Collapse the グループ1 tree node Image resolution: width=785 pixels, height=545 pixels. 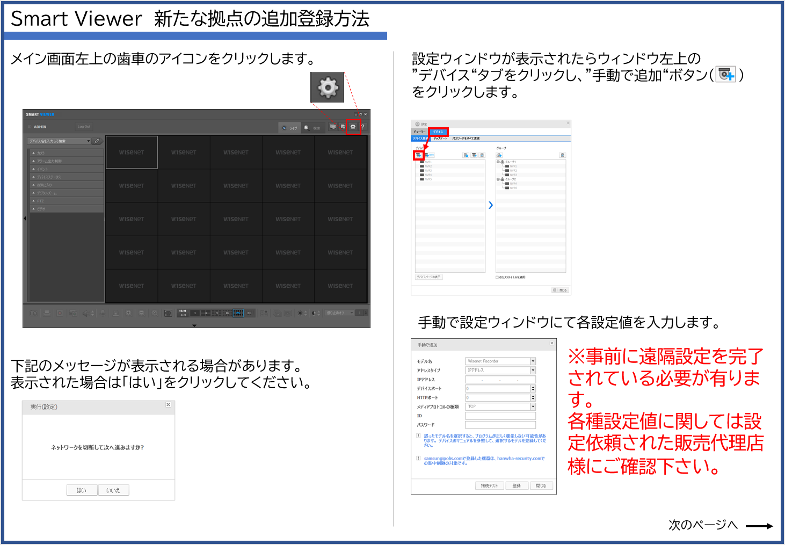[498, 162]
